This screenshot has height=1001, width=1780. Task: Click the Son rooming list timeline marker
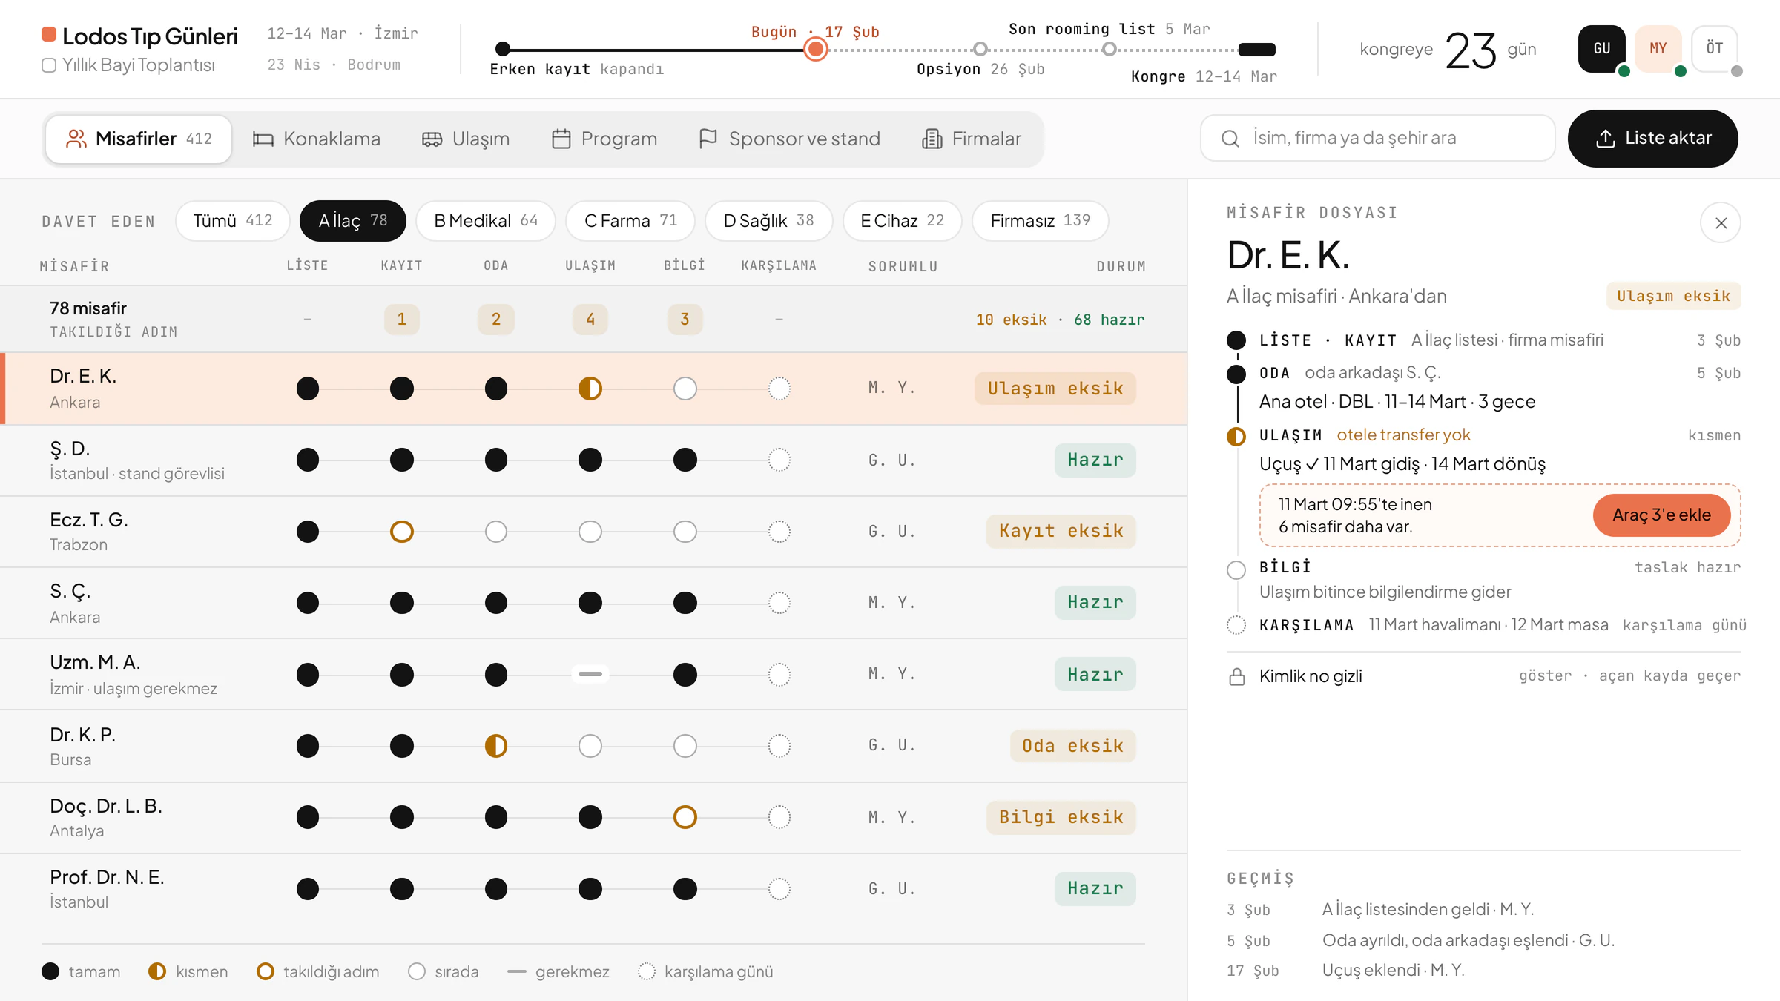pyautogui.click(x=1108, y=50)
